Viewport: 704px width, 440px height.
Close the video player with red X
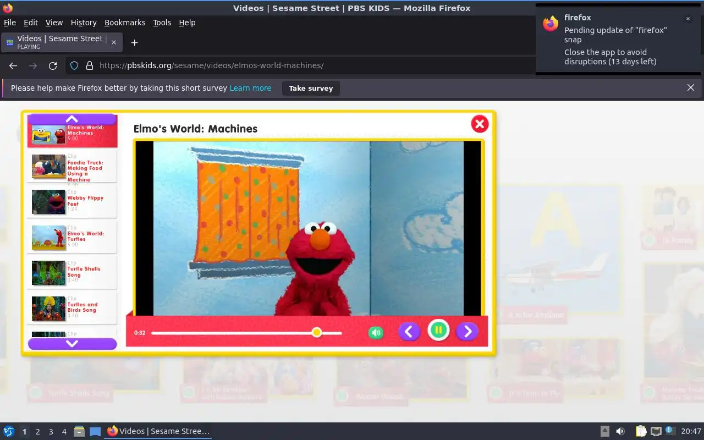(480, 124)
